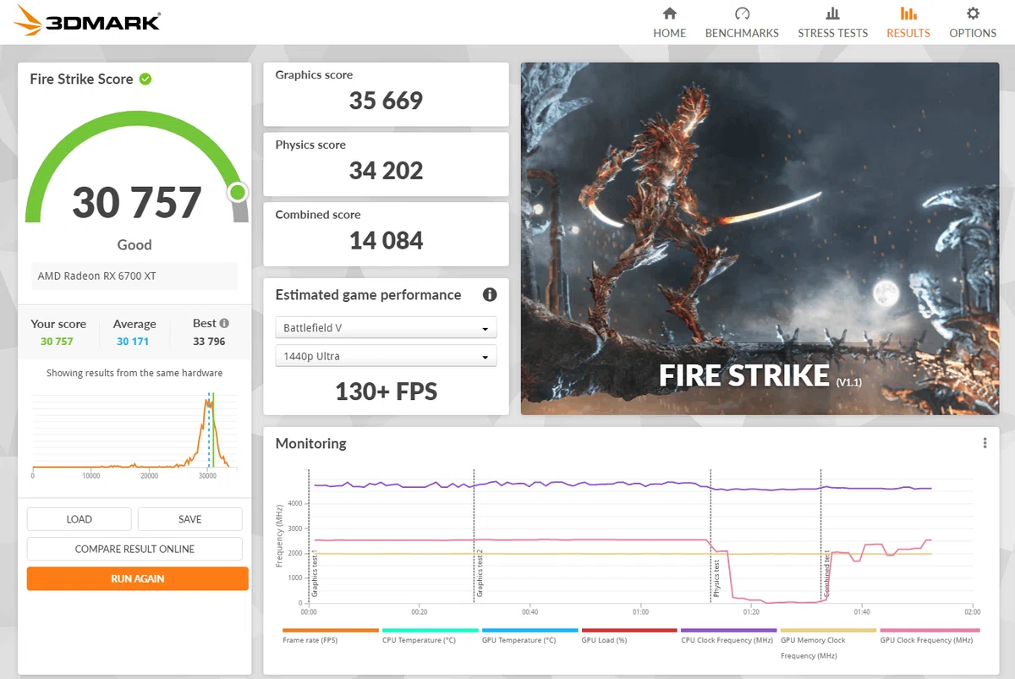Screen dimensions: 1015x679
Task: Toggle GPU Load (%) legend entry
Action: (630, 636)
